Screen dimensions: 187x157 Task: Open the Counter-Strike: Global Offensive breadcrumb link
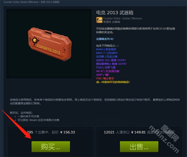pyautogui.click(x=21, y=2)
